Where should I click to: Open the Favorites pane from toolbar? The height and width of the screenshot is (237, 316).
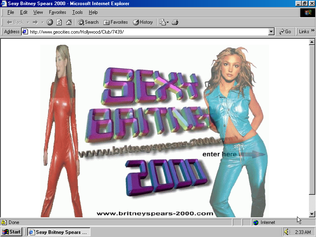coord(115,22)
